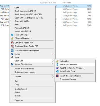Click the 14 KB file size cell
The image size is (100, 106).
(89, 9)
